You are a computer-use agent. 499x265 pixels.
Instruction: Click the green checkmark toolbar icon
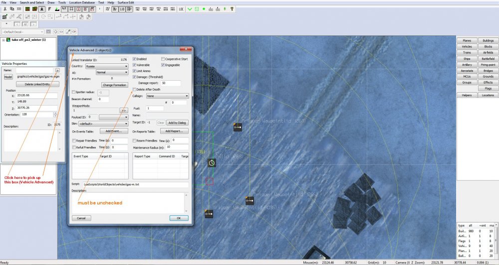[190, 9]
